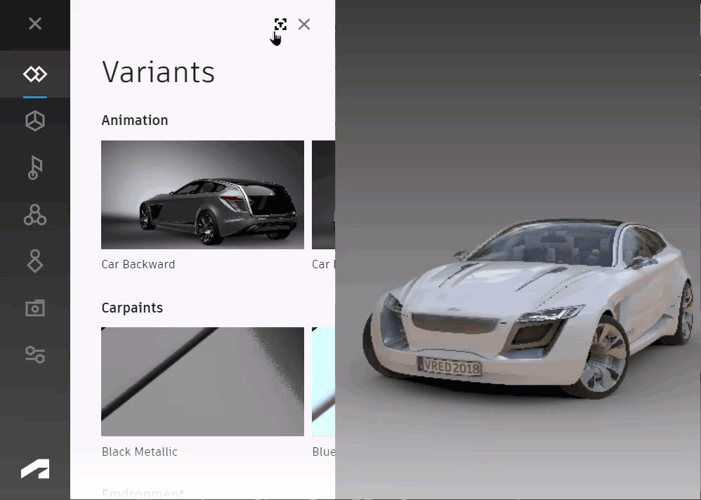
Task: Select the Black Metallic carpaint thumbnail
Action: [202, 381]
